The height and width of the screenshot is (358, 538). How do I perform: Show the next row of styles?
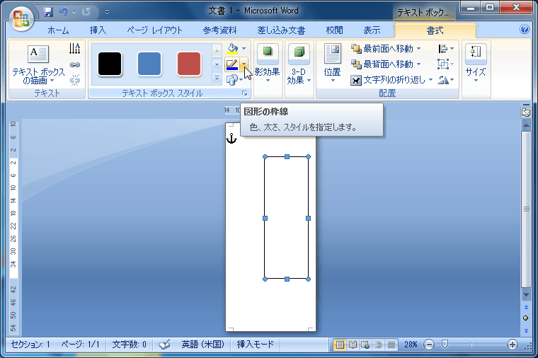(x=217, y=64)
